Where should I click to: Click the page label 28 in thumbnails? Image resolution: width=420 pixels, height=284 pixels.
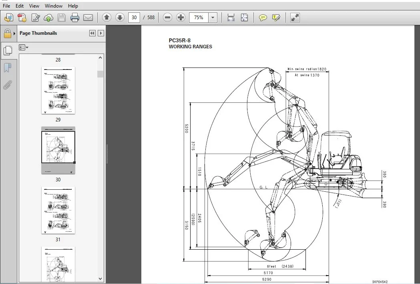58,60
